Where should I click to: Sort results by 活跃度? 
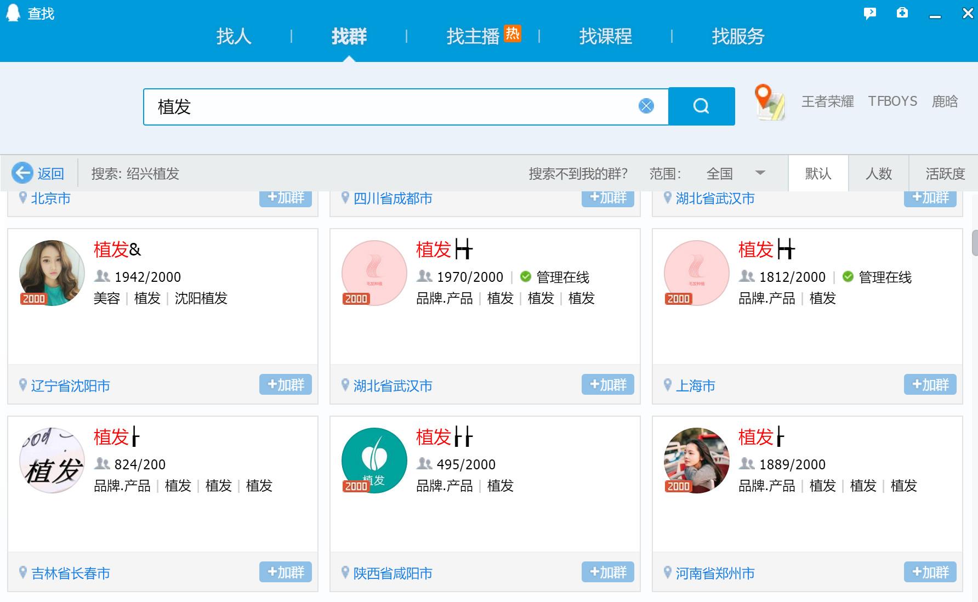[x=945, y=174]
